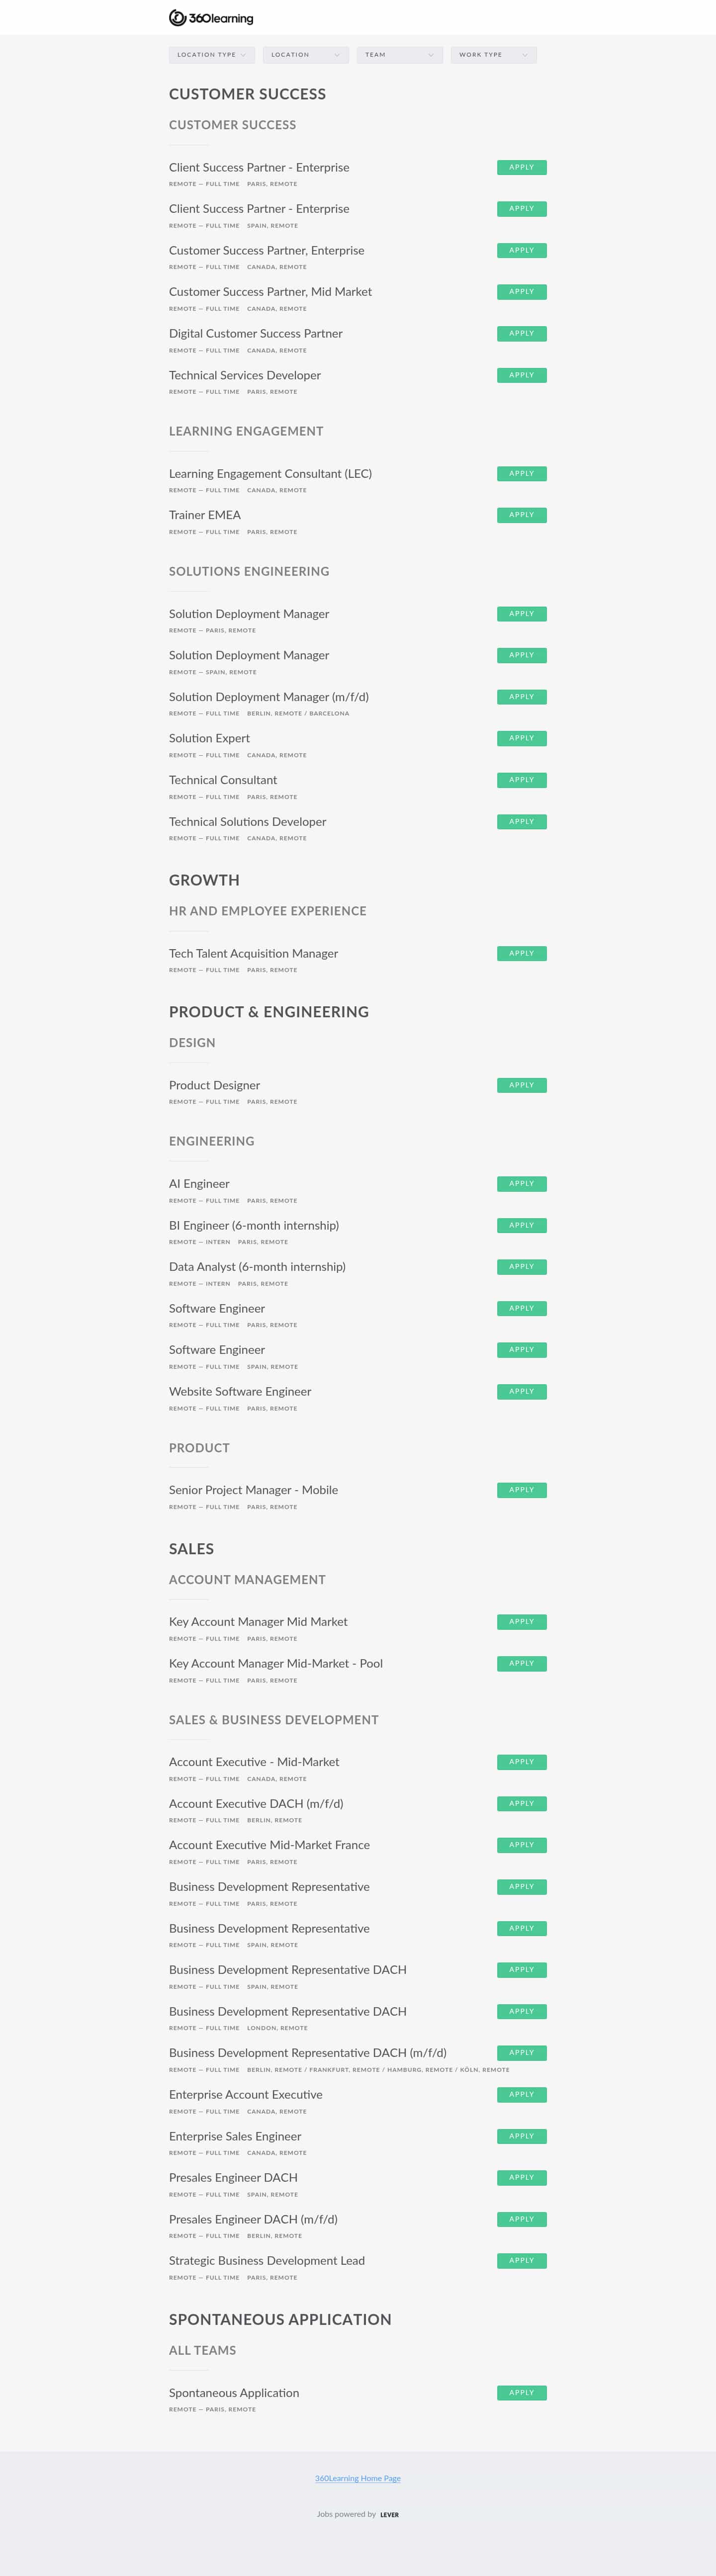The height and width of the screenshot is (2576, 716).
Task: Expand the Team filter dropdown
Action: pos(400,55)
